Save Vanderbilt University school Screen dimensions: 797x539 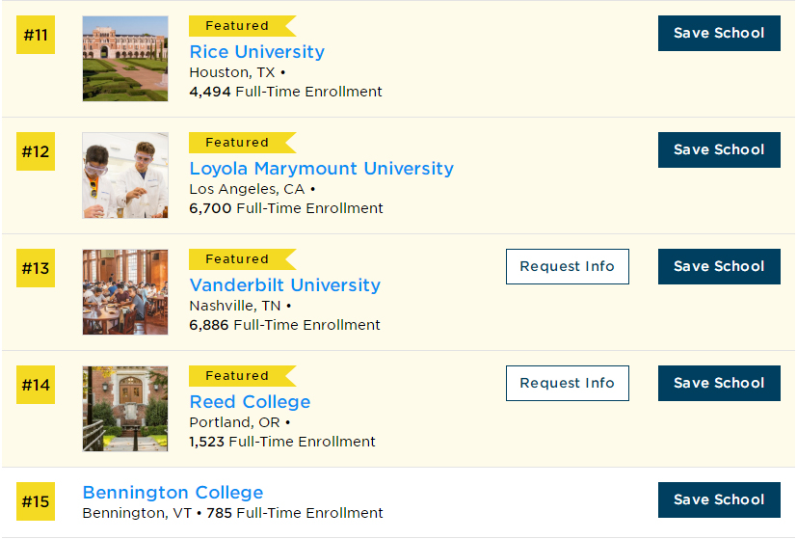coord(719,266)
